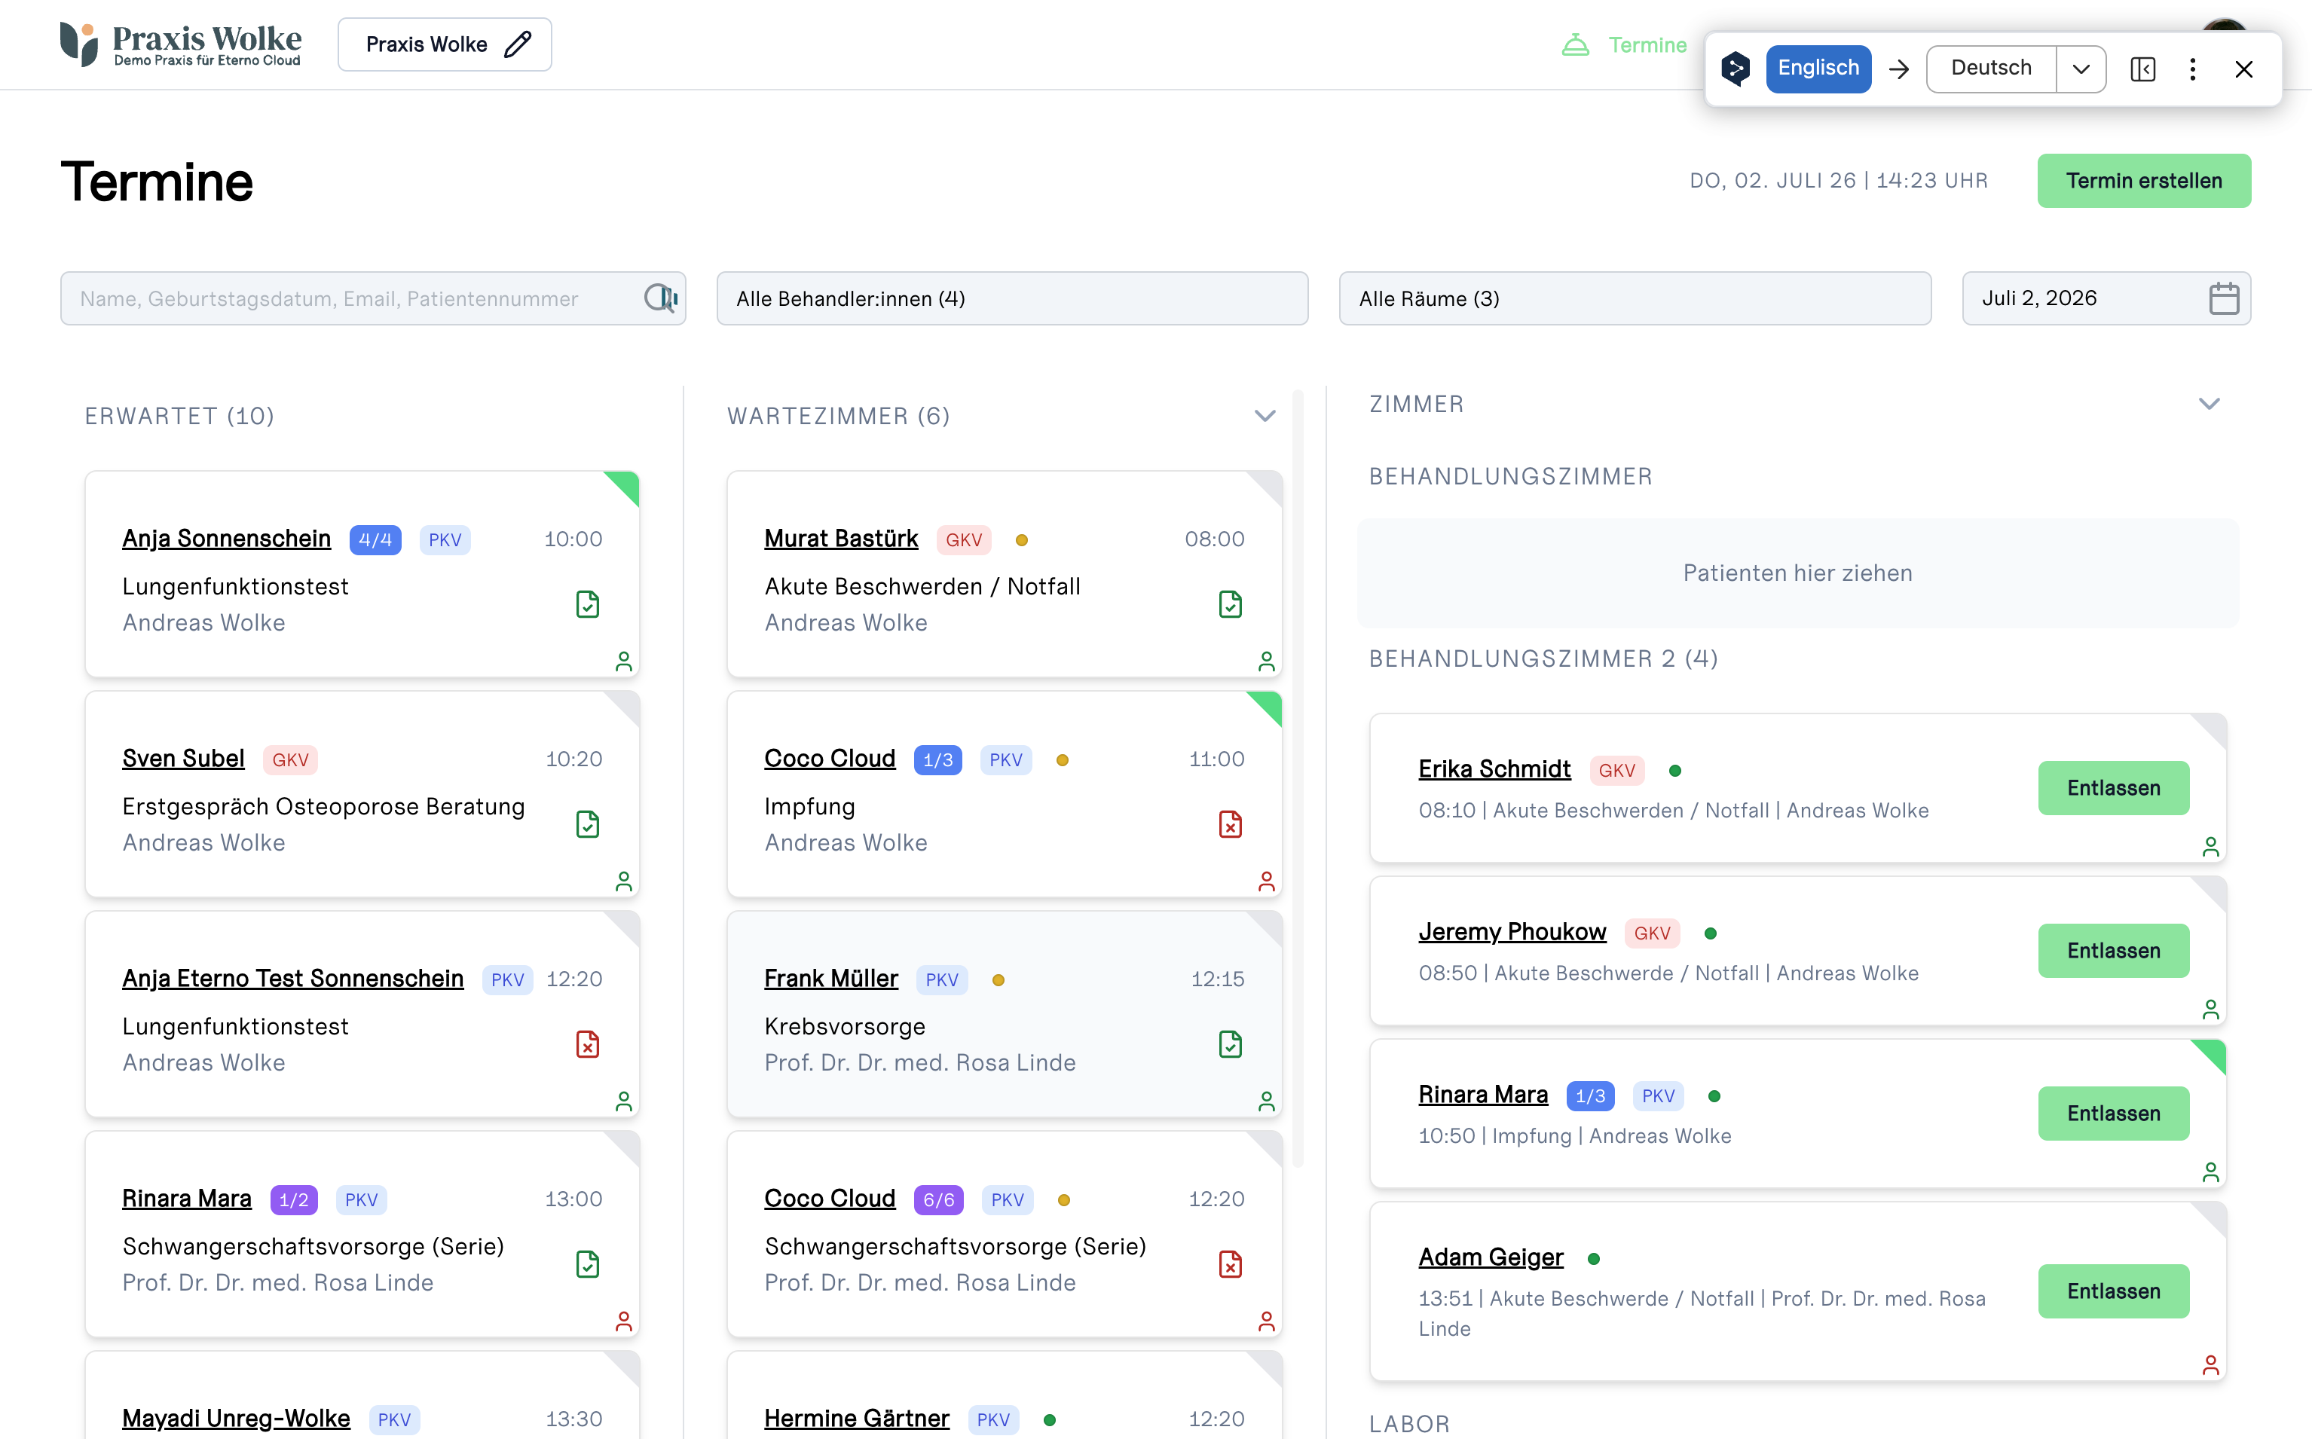Open red document icon on Schwangerschaftsvorsorge Coco Cloud card
Screen dimensions: 2312x1439
pos(1231,1264)
